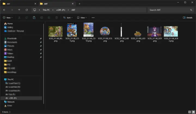Go up one folder level
The image size is (196, 114).
[x=19, y=10]
